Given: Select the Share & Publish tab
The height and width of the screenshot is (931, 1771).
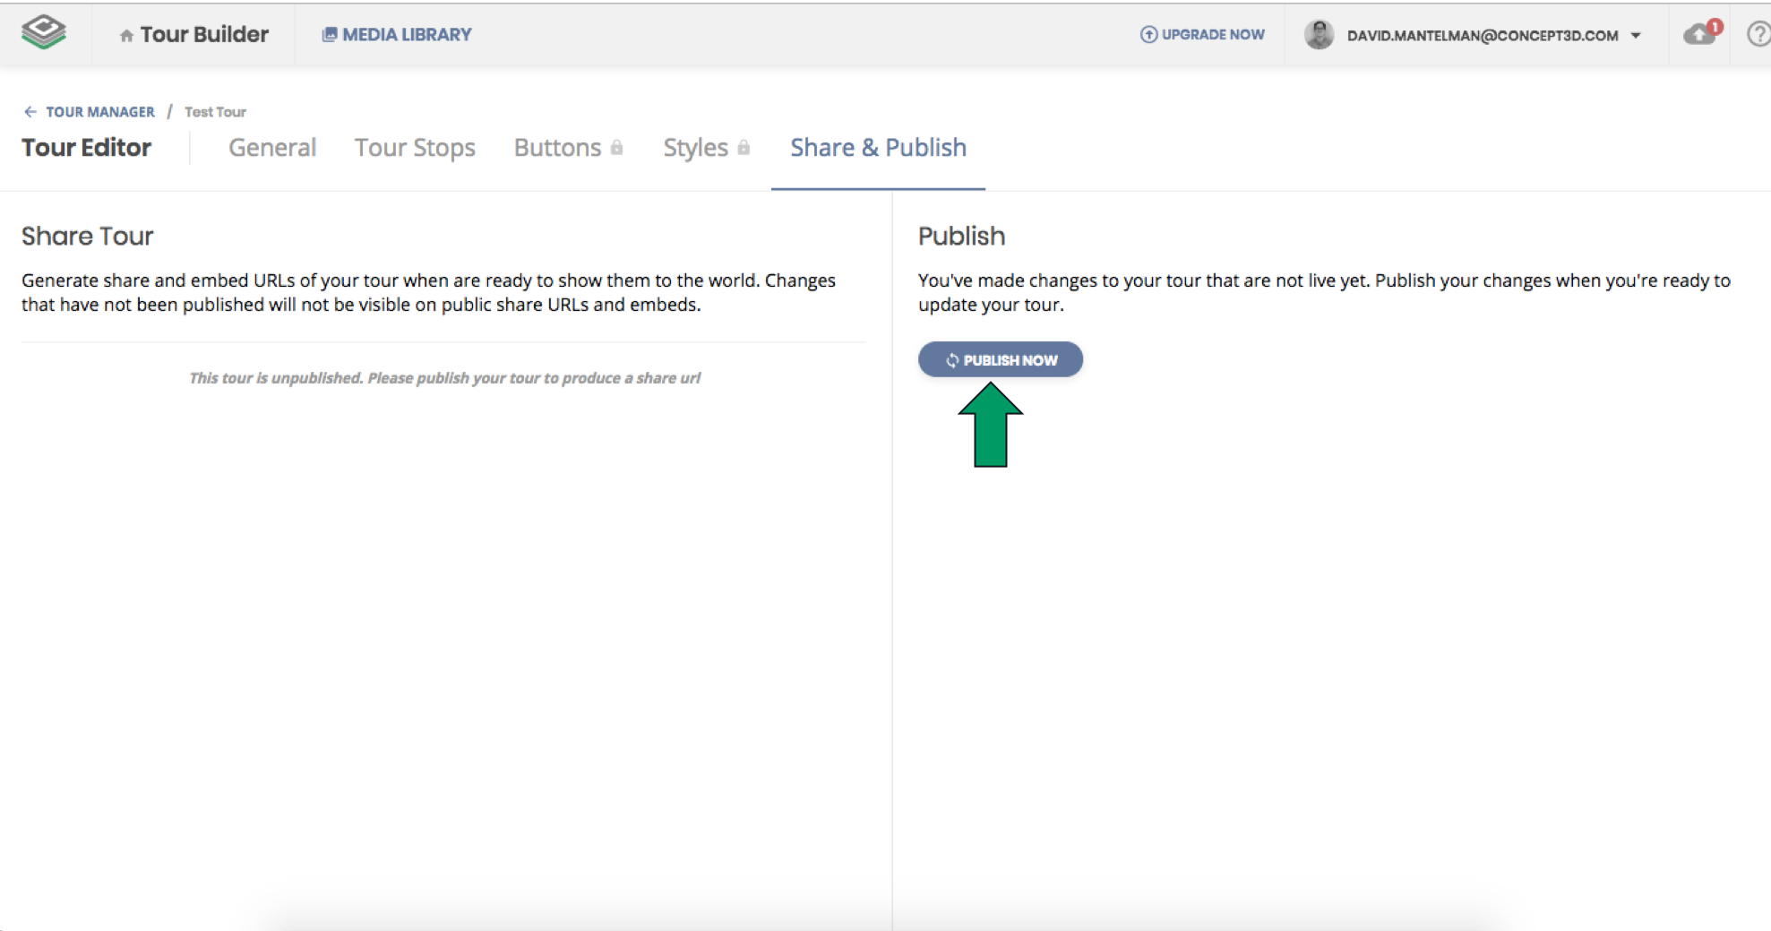Looking at the screenshot, I should pos(878,148).
